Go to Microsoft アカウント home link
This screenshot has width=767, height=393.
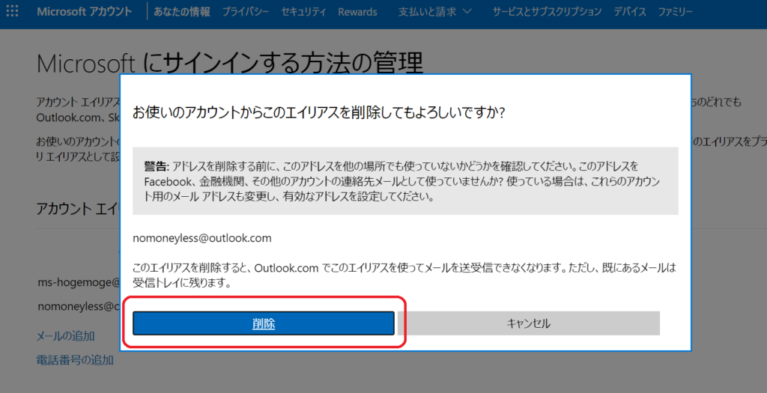(x=84, y=12)
